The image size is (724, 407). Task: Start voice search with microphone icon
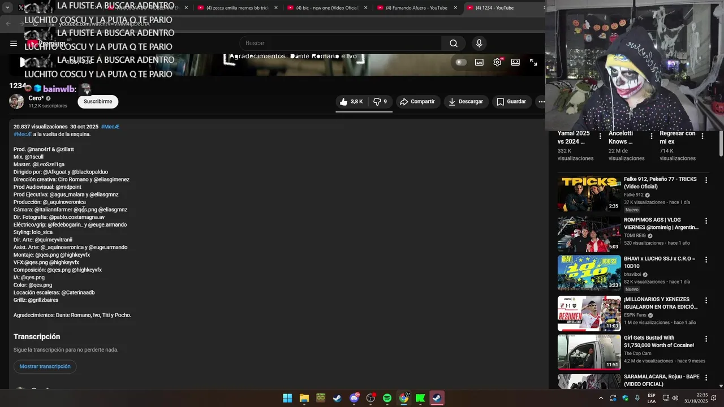pyautogui.click(x=479, y=44)
